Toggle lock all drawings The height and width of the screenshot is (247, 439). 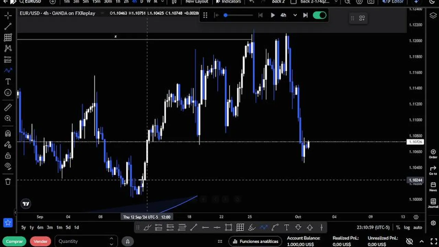(x=8, y=155)
